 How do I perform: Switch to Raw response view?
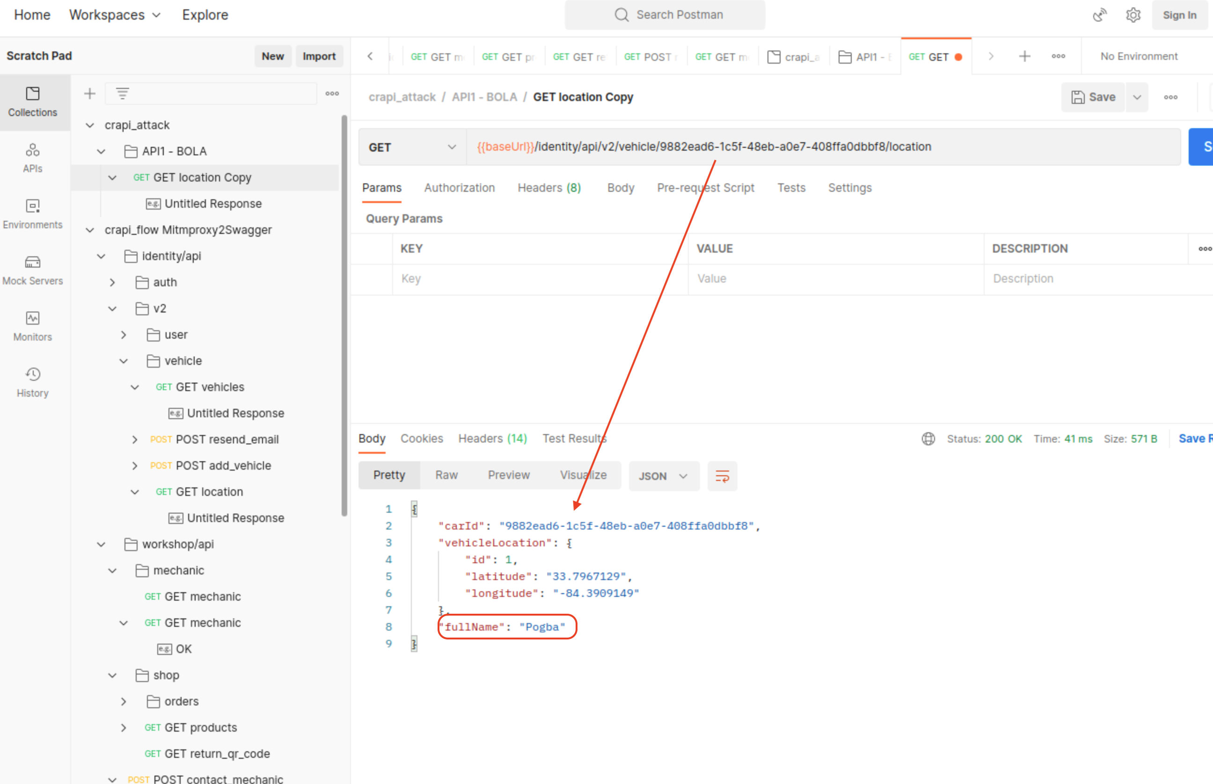(446, 475)
